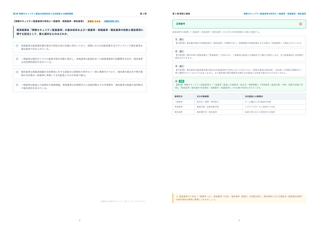
Task: Click explanation ③ text about 監査報告書の提出先
Action: (239, 71)
